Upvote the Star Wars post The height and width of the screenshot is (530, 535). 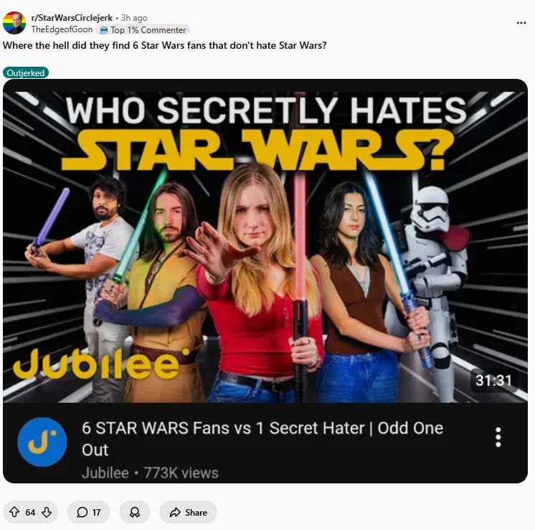tap(14, 512)
